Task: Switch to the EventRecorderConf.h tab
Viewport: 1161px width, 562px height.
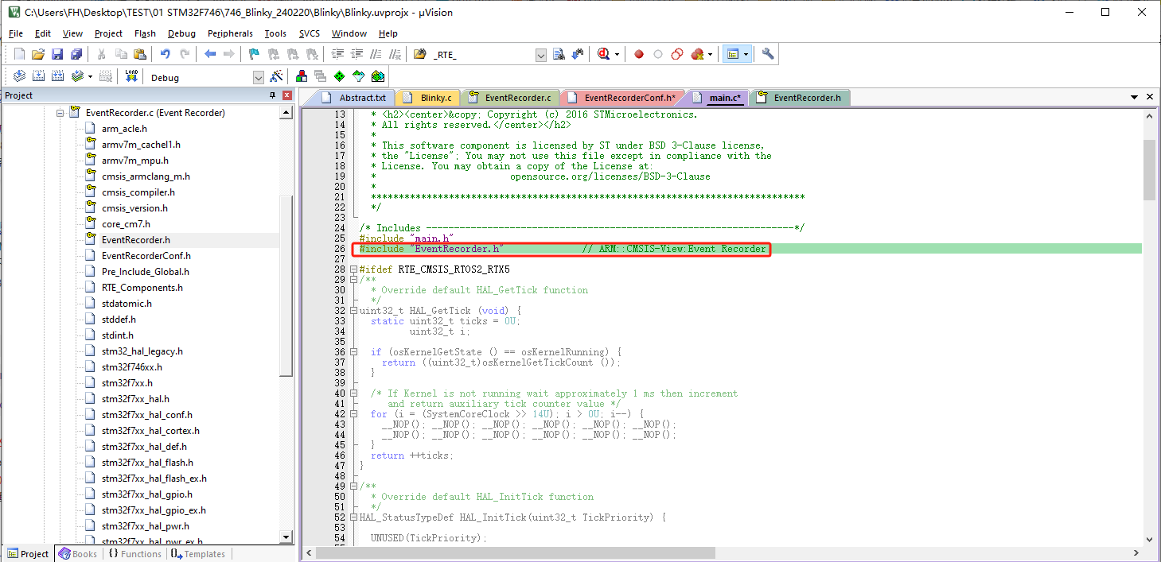Action: point(629,98)
